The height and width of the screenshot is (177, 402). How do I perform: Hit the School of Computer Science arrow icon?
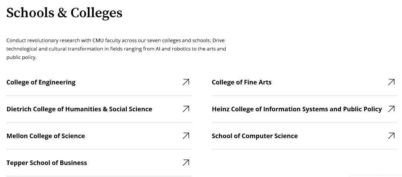click(x=391, y=136)
